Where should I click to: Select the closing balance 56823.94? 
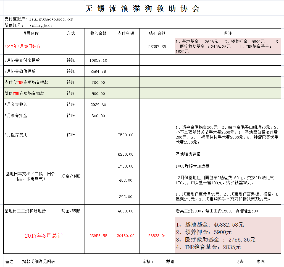coord(157,236)
